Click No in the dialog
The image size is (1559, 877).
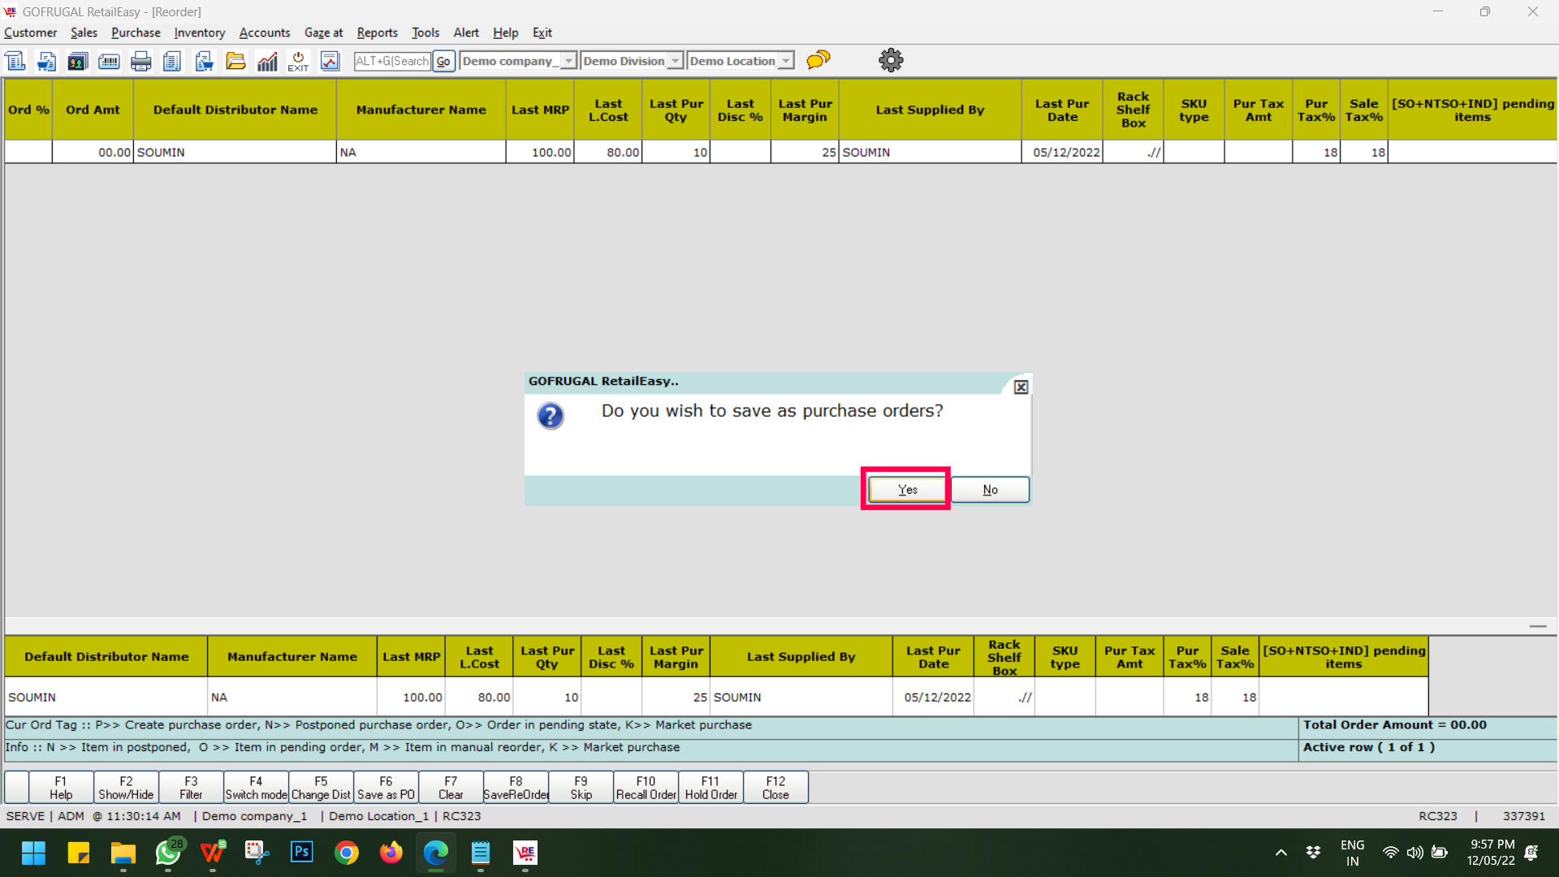coord(990,490)
